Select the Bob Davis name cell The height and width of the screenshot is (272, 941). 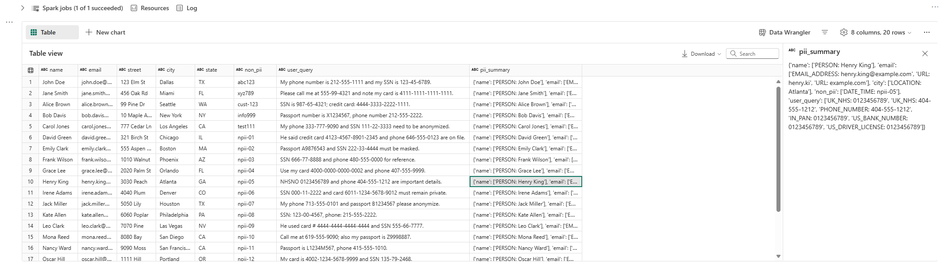click(x=58, y=115)
